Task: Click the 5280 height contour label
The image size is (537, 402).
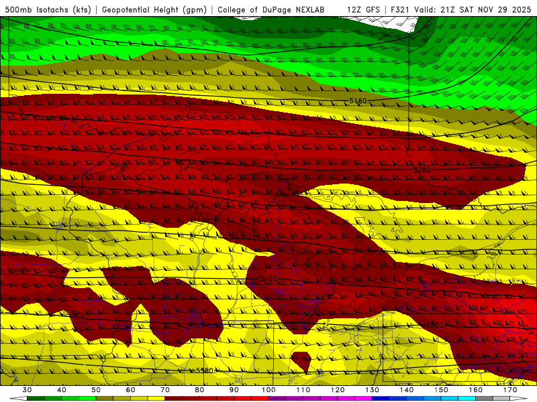Action: 422,170
